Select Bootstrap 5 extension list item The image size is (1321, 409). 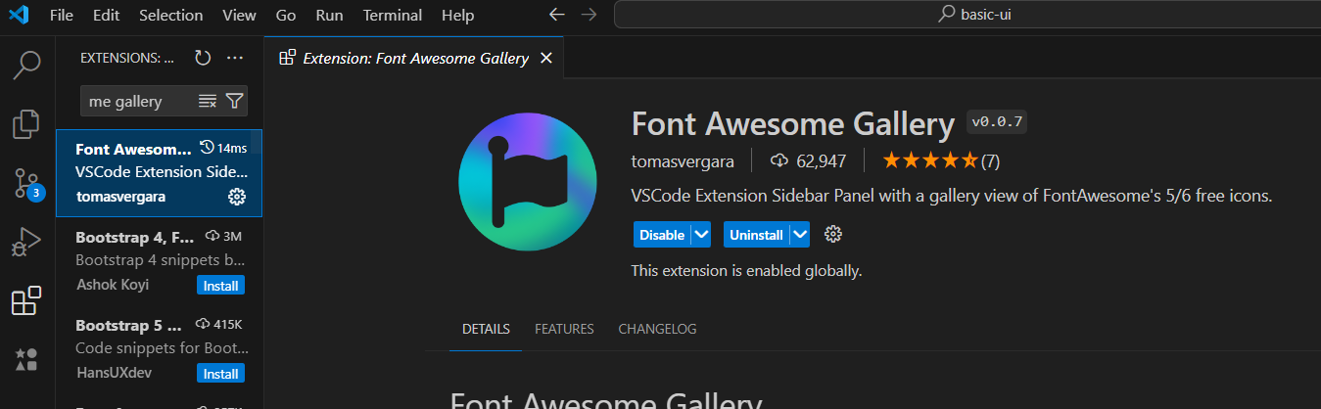point(160,349)
